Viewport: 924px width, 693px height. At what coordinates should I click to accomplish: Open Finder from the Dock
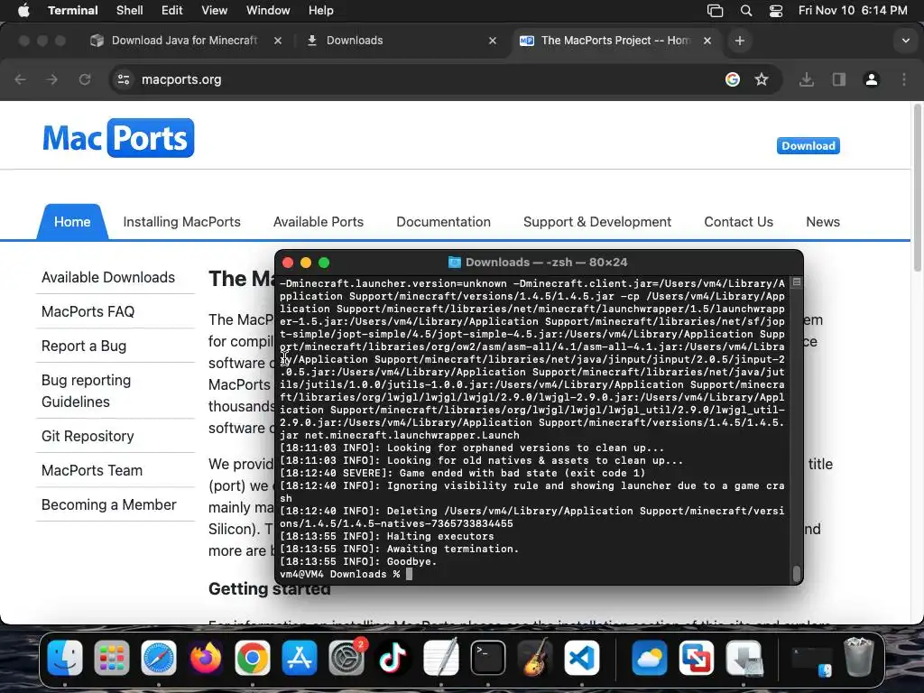coord(65,658)
